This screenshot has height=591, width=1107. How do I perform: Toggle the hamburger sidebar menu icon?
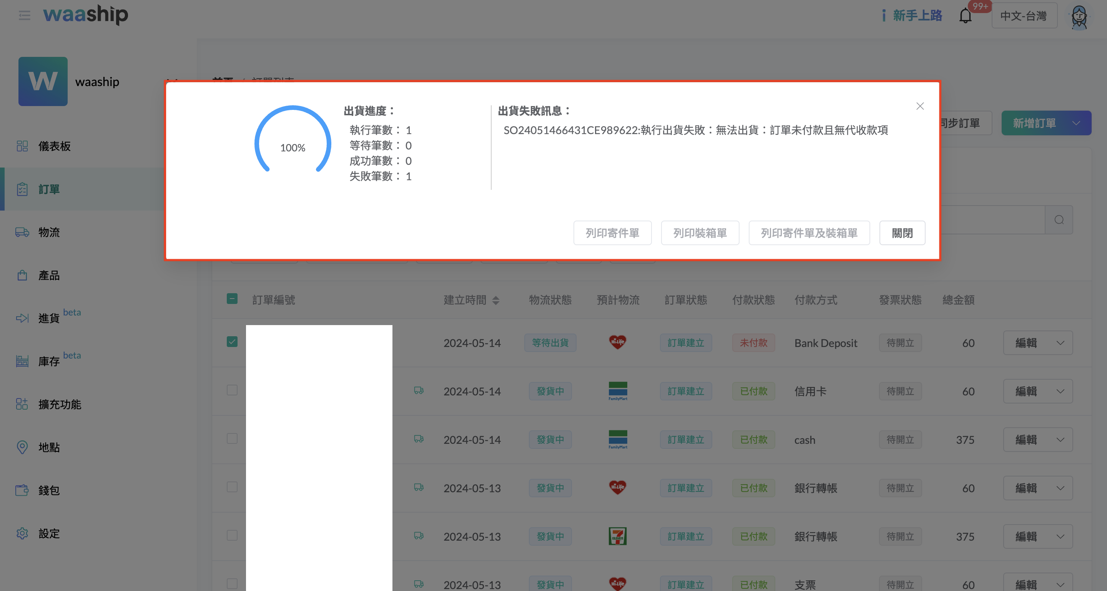pos(25,16)
